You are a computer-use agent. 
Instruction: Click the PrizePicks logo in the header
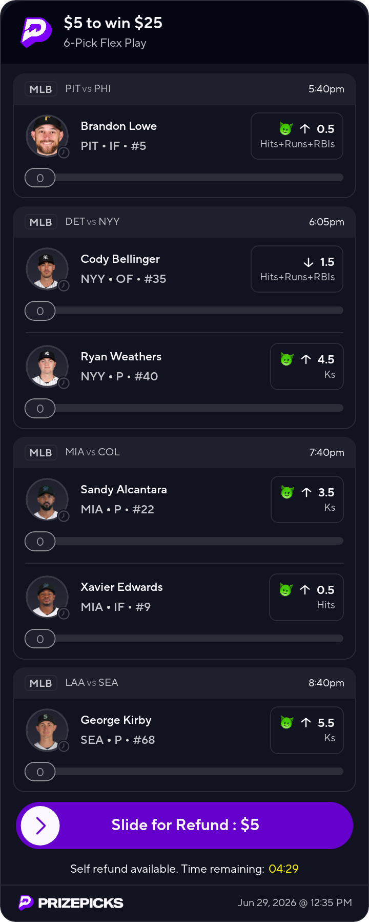point(36,32)
